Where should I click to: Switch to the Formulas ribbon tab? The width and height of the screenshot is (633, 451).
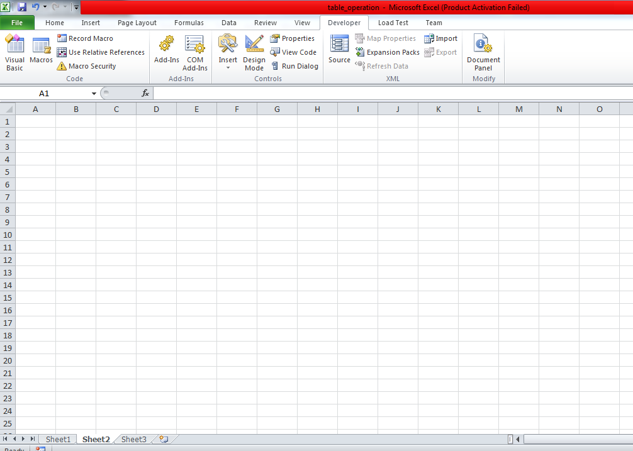click(x=189, y=23)
